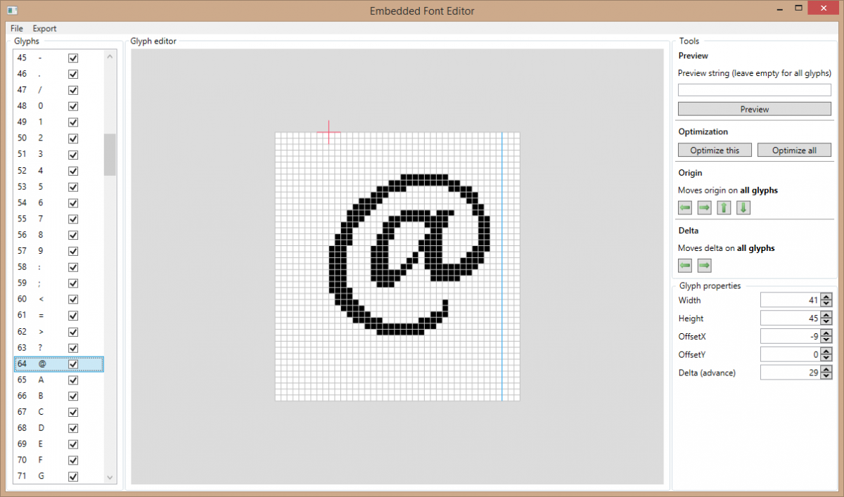Uncheck the glyph 64 @ checkbox
This screenshot has width=844, height=497.
[72, 363]
